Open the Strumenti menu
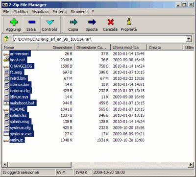 79,12
